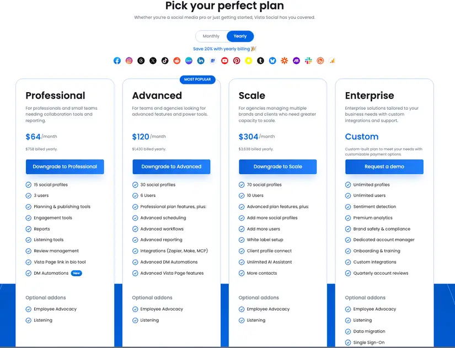Viewport: 455px width, 348px height.
Task: Click the X (Twitter) network icon
Action: click(x=152, y=61)
